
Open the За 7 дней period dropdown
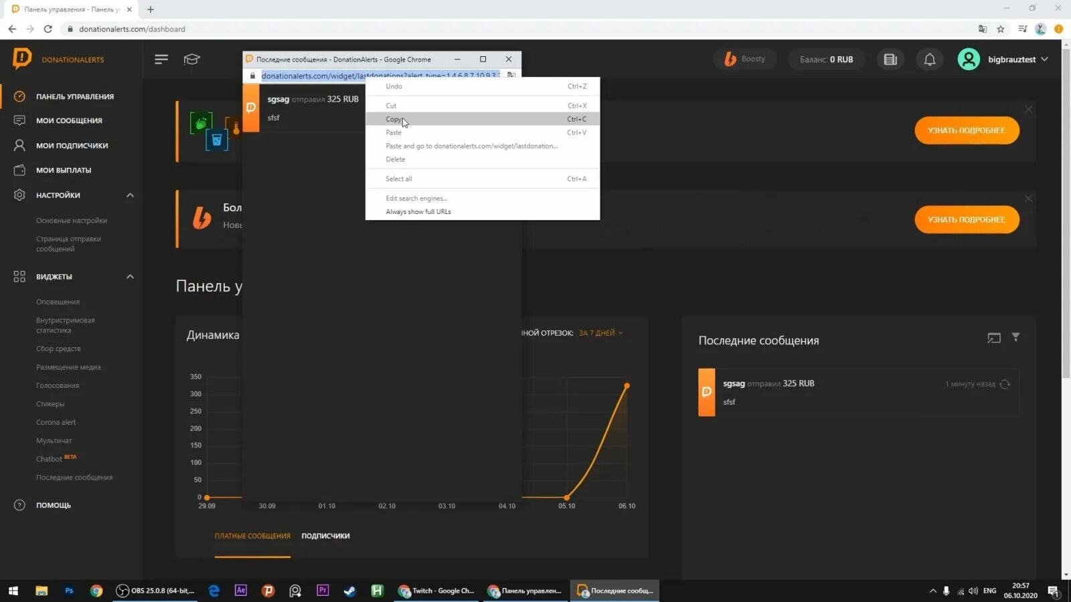click(x=600, y=333)
